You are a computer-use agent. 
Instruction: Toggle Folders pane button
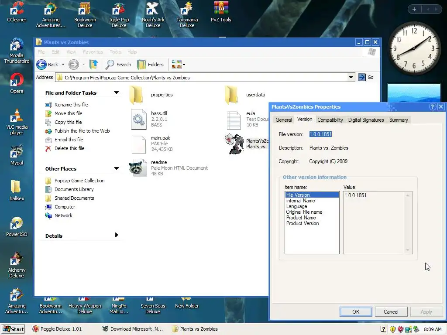[x=151, y=65]
